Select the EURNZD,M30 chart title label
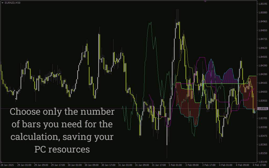The image size is (269, 168). tap(13, 3)
